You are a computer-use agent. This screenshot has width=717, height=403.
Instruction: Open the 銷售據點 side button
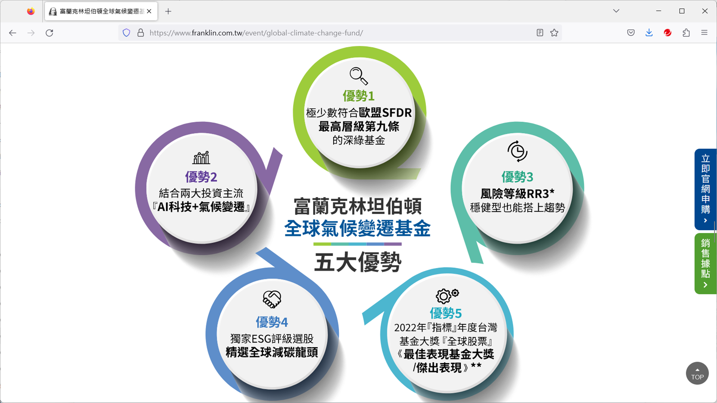pyautogui.click(x=705, y=263)
